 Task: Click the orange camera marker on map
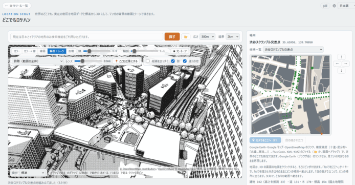pos(322,134)
